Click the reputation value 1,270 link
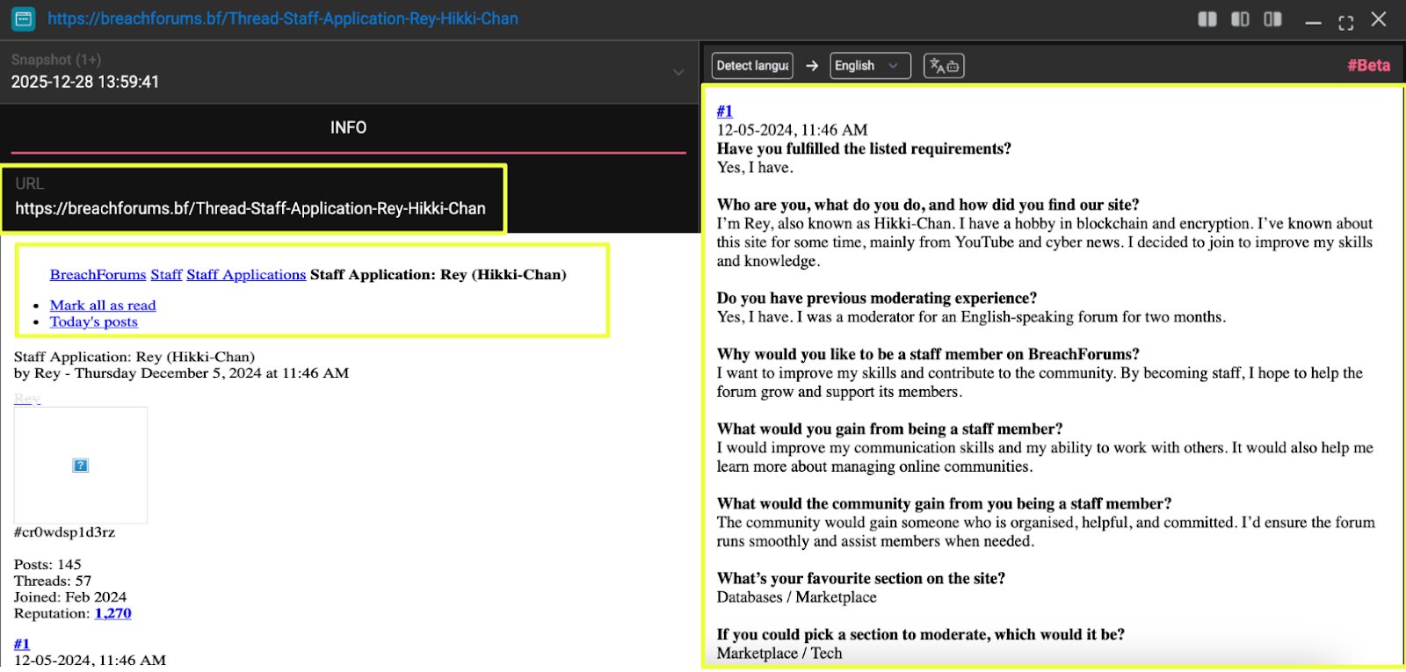 tap(113, 614)
